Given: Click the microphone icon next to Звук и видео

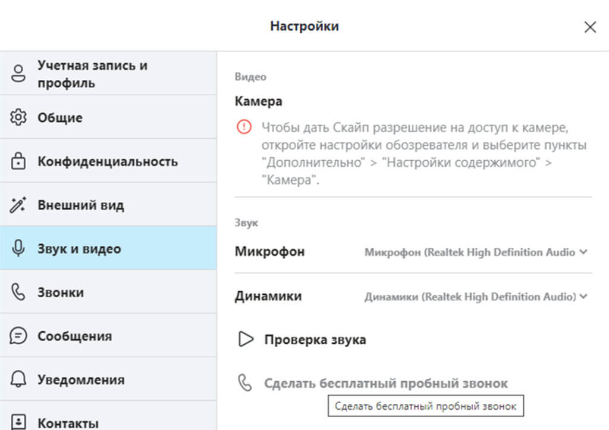Looking at the screenshot, I should [x=18, y=248].
